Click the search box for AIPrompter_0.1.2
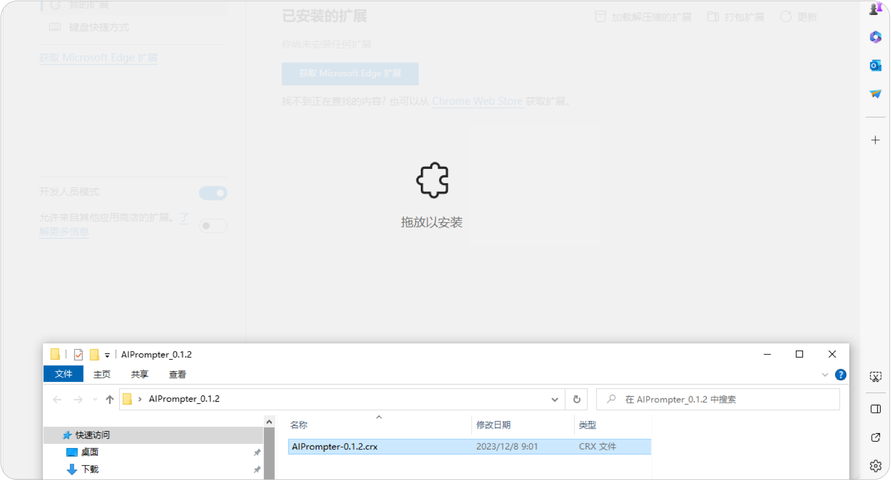891x480 pixels. coord(718,399)
